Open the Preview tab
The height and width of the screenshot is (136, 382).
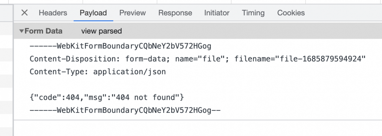coord(133,13)
